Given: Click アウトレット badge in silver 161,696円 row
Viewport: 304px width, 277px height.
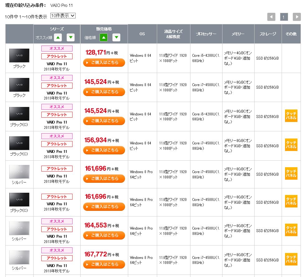Looking at the screenshot, I should click(57, 168).
